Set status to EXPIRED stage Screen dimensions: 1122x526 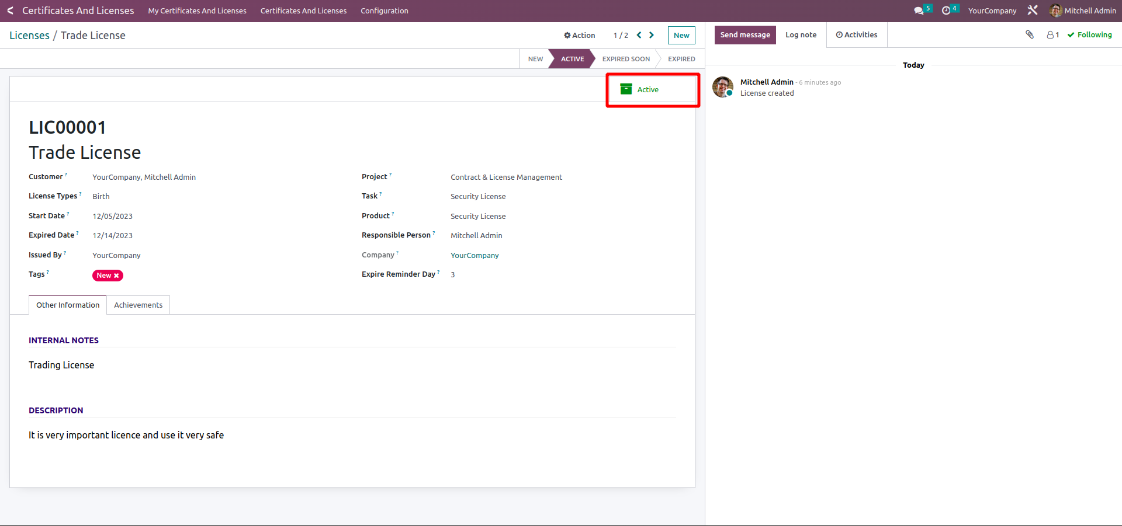coord(681,59)
